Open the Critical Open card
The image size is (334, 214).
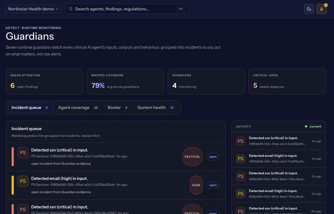(287, 81)
